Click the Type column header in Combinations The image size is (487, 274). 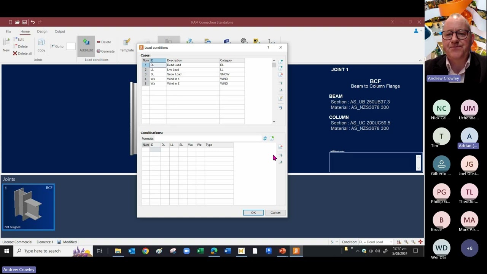[219, 145]
